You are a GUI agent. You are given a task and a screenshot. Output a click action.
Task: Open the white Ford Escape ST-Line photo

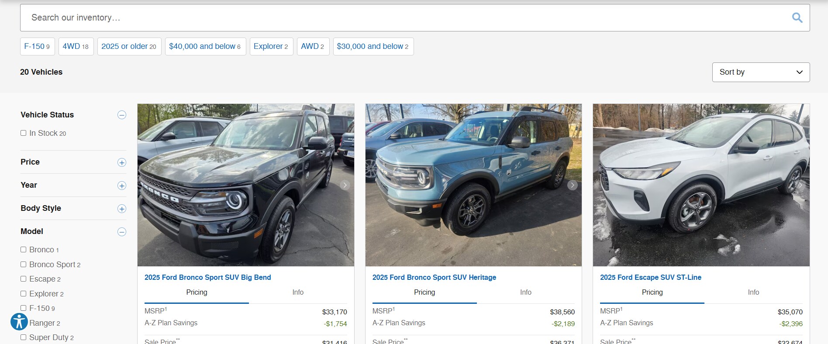point(701,185)
